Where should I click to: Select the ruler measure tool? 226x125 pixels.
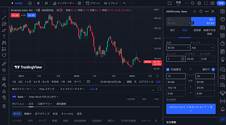click(4, 64)
